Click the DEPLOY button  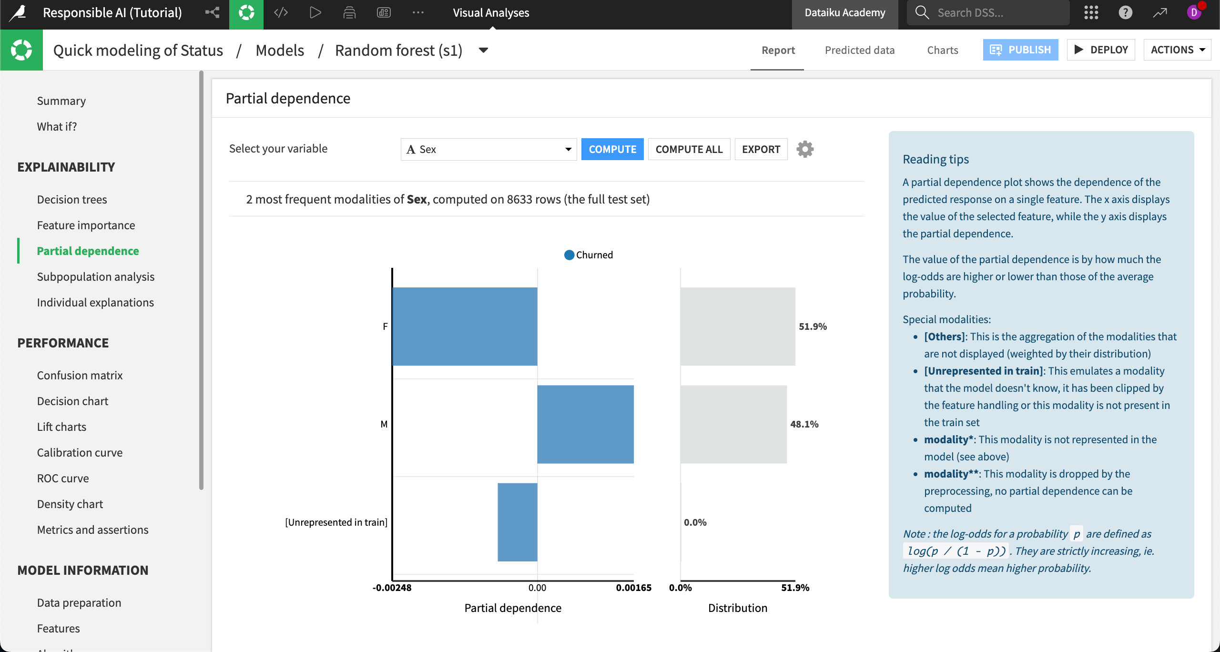(x=1108, y=49)
